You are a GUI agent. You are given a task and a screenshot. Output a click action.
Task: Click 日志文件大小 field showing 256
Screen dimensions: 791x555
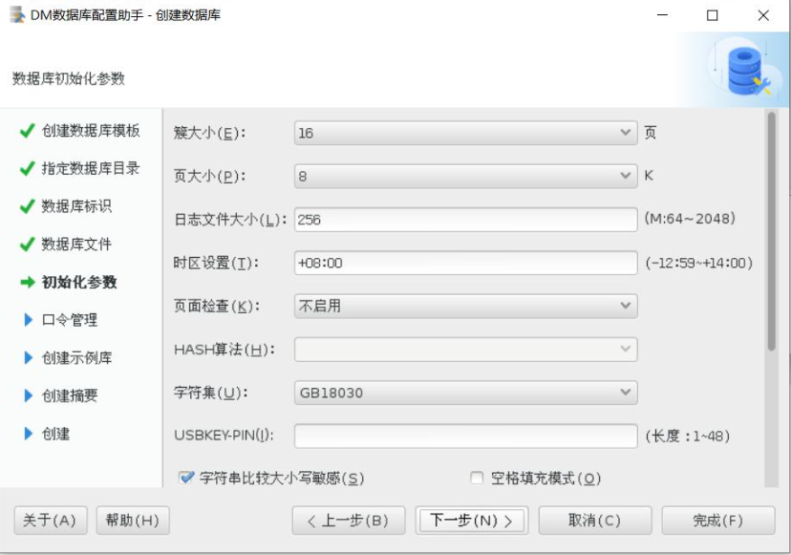coord(465,220)
